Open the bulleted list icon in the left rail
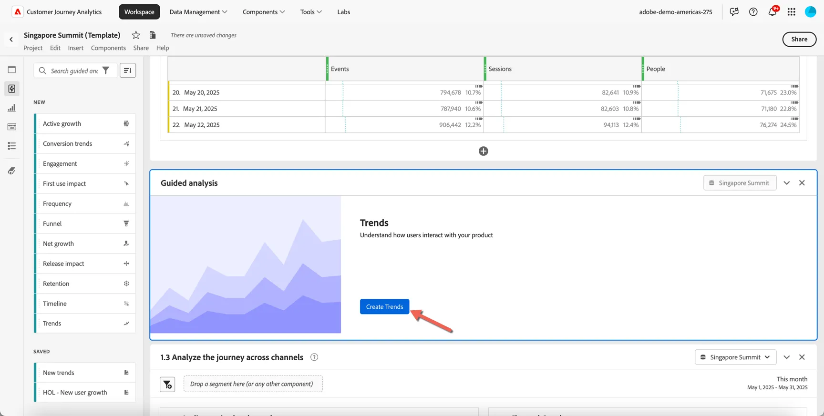824x416 pixels. click(x=12, y=146)
